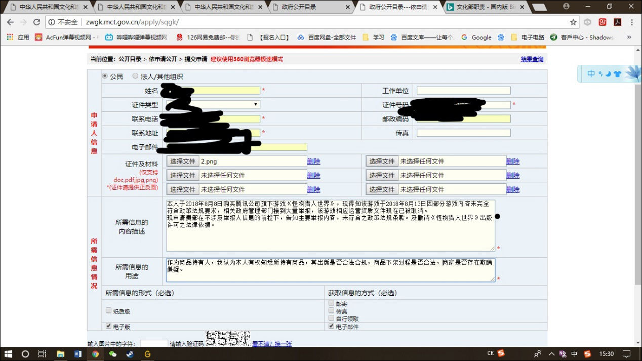
Task: Click the captcha image 5551
Action: (228, 339)
